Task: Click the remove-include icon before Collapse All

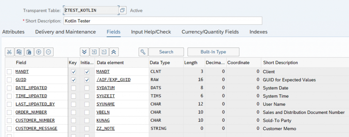Action: (x=104, y=52)
